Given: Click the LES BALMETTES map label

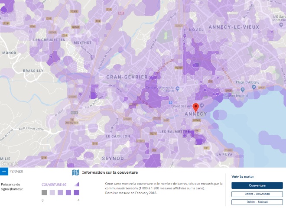Looking at the screenshot, I should point(175,132).
